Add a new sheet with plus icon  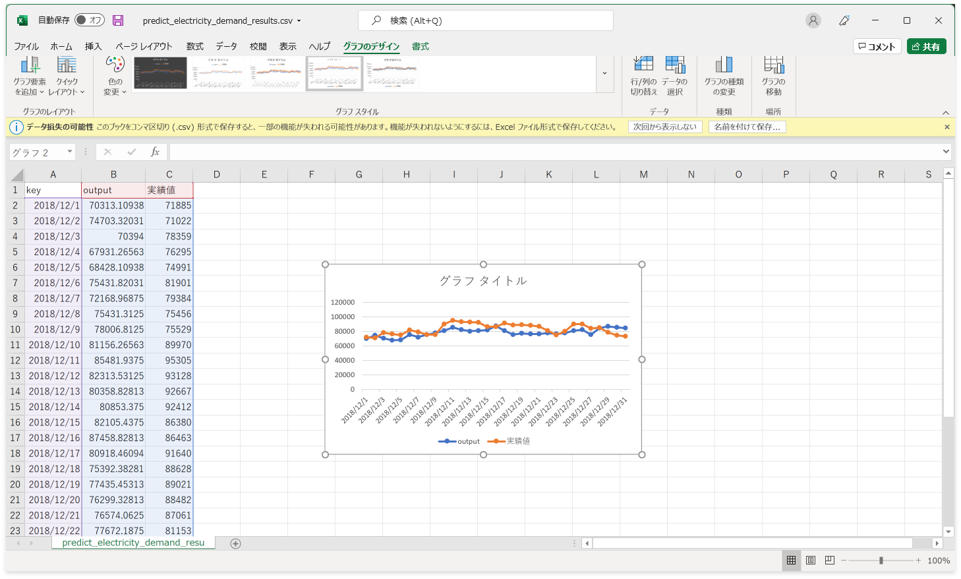[235, 543]
